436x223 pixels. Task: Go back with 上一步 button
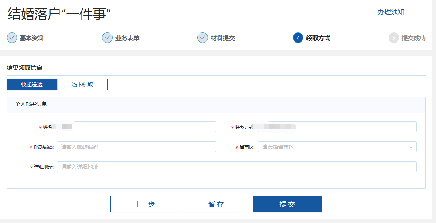click(x=145, y=204)
